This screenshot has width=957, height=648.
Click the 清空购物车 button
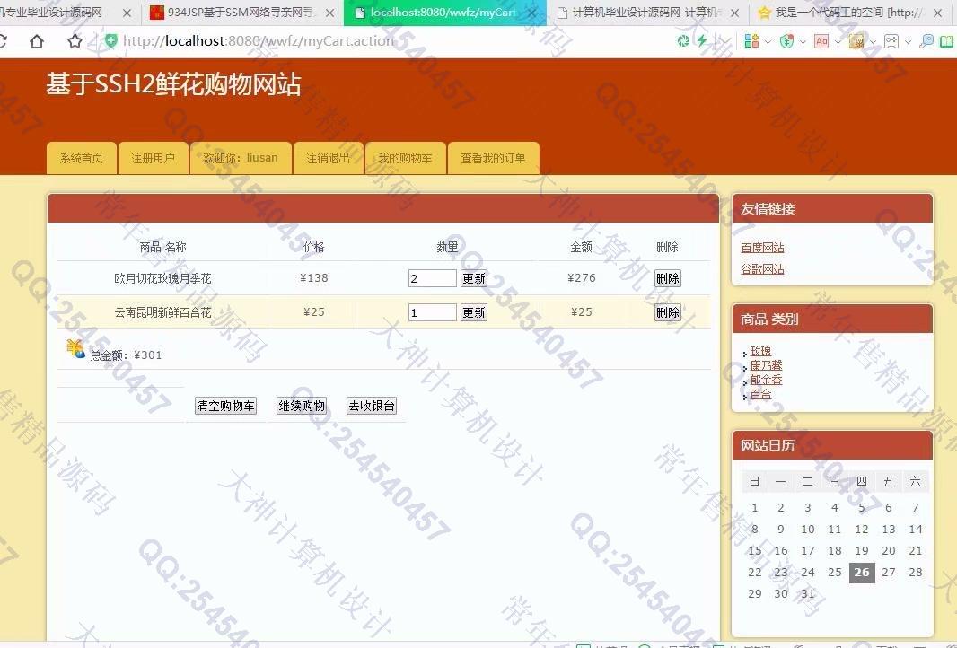[x=226, y=406]
